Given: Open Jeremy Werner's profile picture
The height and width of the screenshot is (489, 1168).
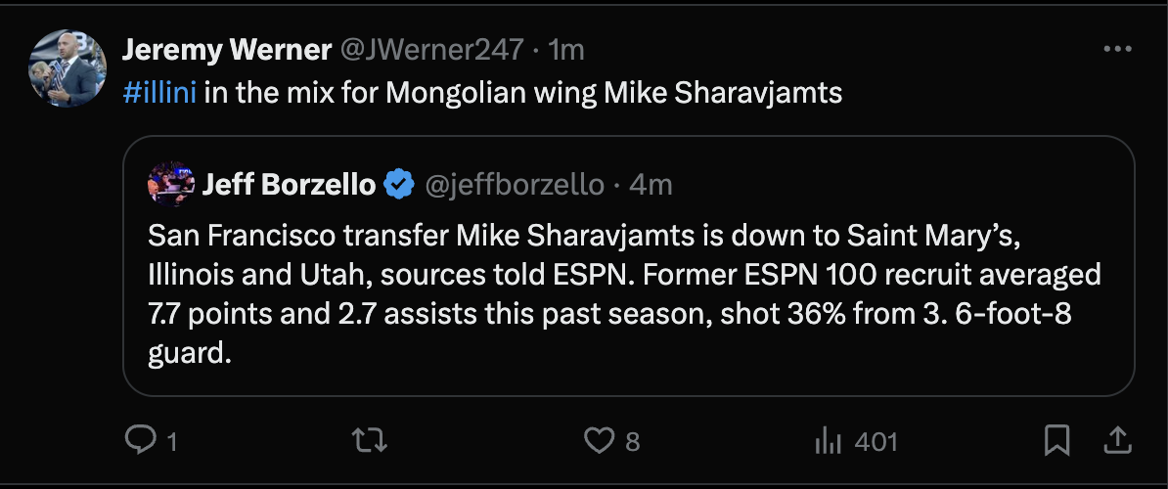Looking at the screenshot, I should [x=67, y=68].
